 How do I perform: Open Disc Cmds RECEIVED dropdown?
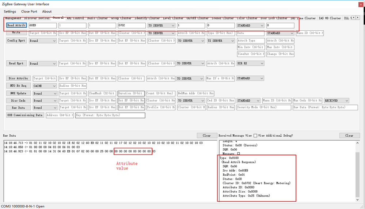click(x=337, y=100)
